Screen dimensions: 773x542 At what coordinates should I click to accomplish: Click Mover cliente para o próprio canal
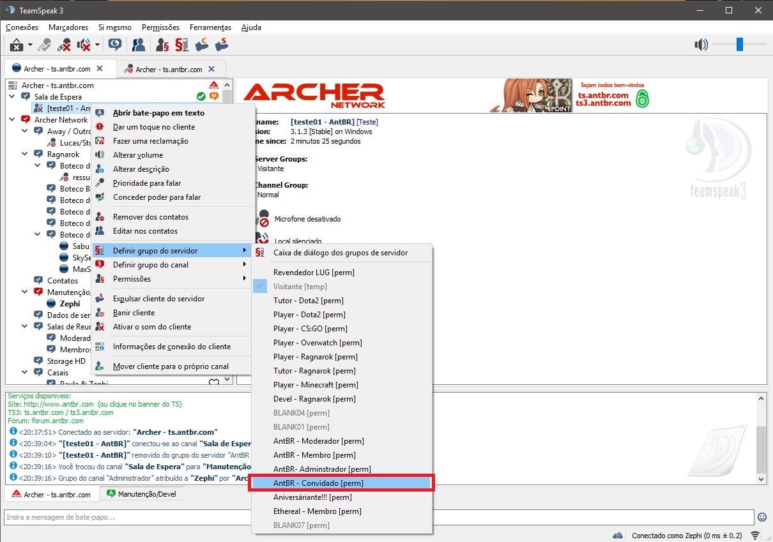171,366
